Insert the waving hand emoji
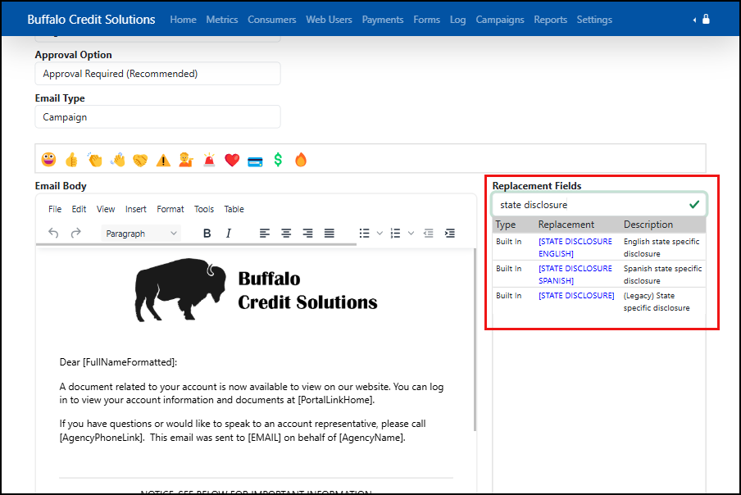Viewport: 741px width, 495px height. point(117,160)
